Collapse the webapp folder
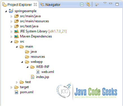Image resolution: width=123 pixels, height=107 pixels. pos(22,62)
